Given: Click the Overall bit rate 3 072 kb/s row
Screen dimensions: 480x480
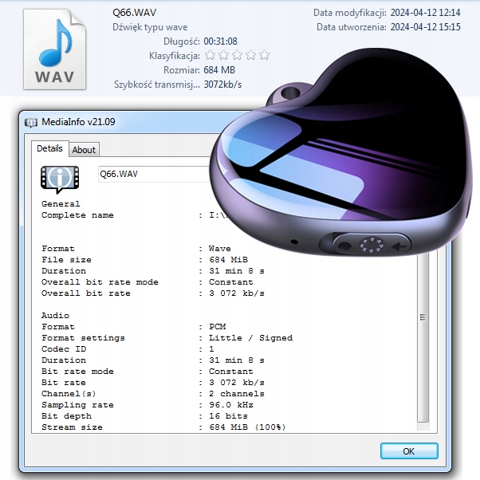Looking at the screenshot, I should click(x=153, y=293).
